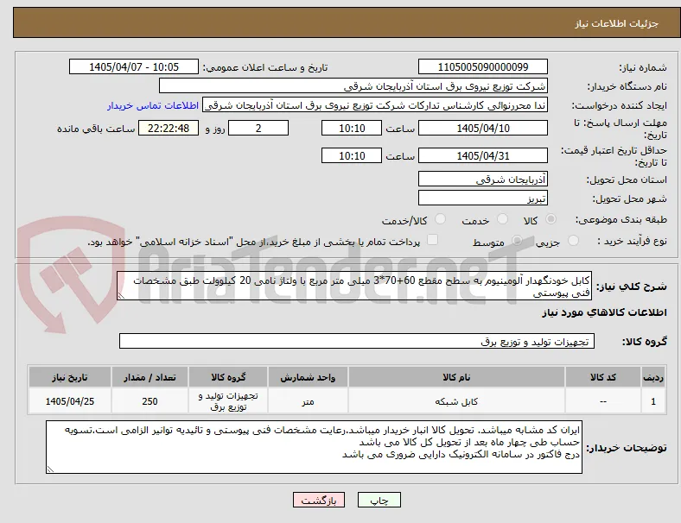
Task: Click the شماره نیاز field 1105005090000099
Action: (483, 66)
